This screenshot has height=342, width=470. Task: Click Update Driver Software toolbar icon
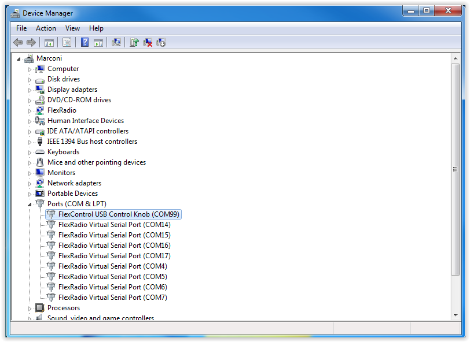point(134,43)
